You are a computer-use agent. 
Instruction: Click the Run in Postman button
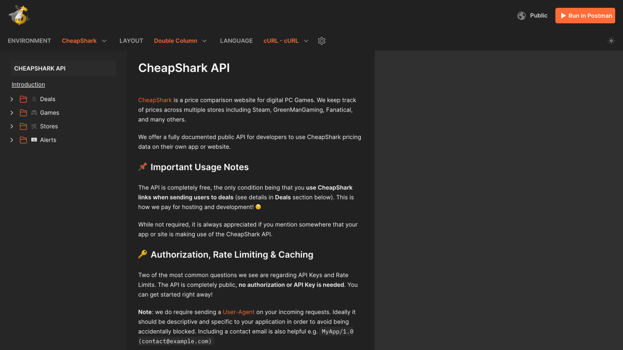click(585, 16)
